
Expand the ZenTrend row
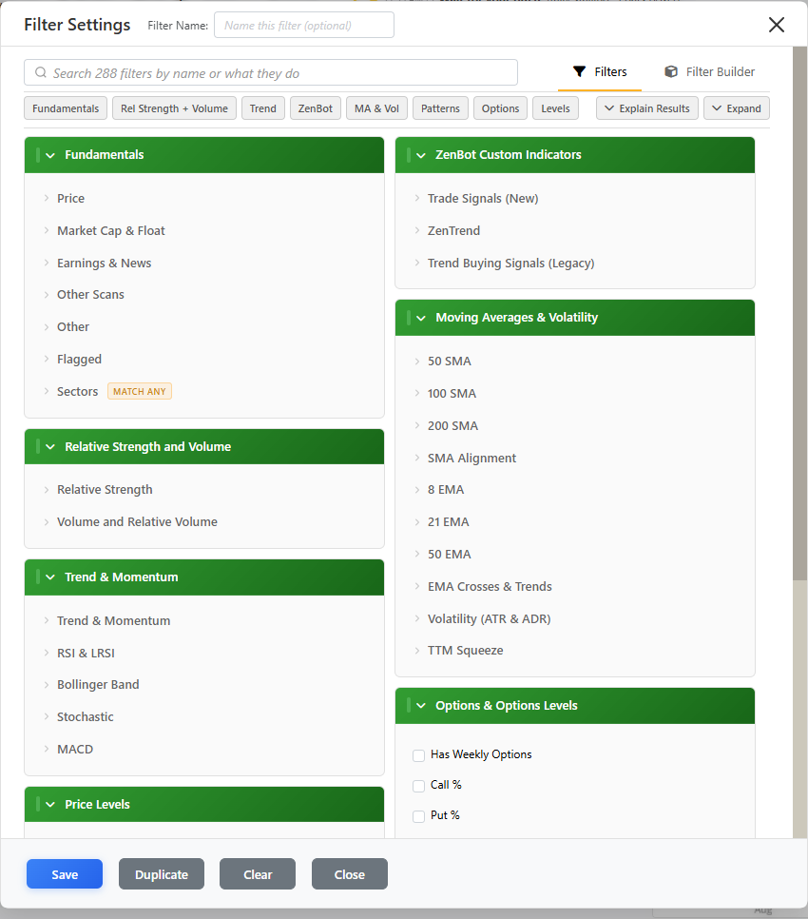point(575,230)
